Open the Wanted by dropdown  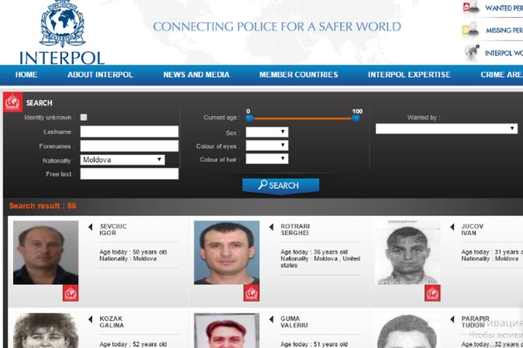point(447,129)
